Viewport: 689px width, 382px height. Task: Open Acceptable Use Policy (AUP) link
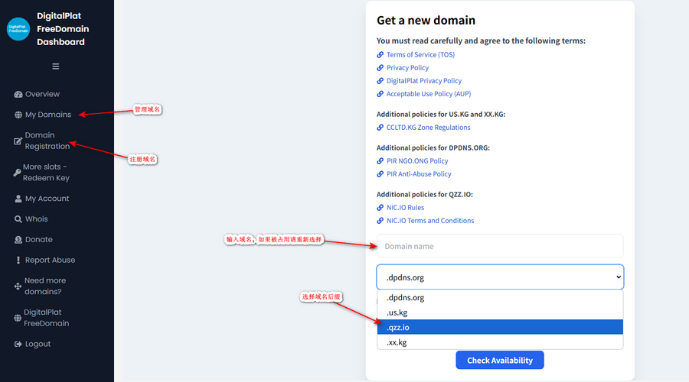click(429, 94)
